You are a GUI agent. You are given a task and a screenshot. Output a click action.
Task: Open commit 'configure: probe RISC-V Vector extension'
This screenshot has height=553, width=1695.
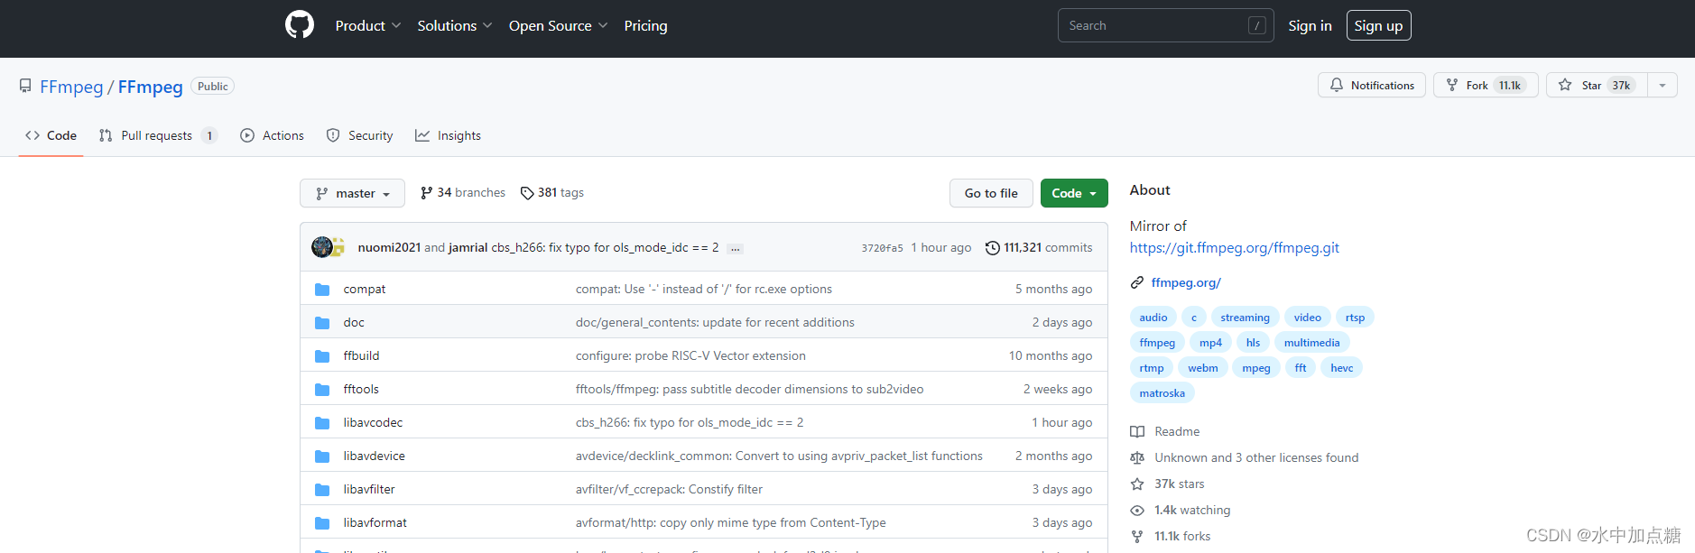coord(690,356)
